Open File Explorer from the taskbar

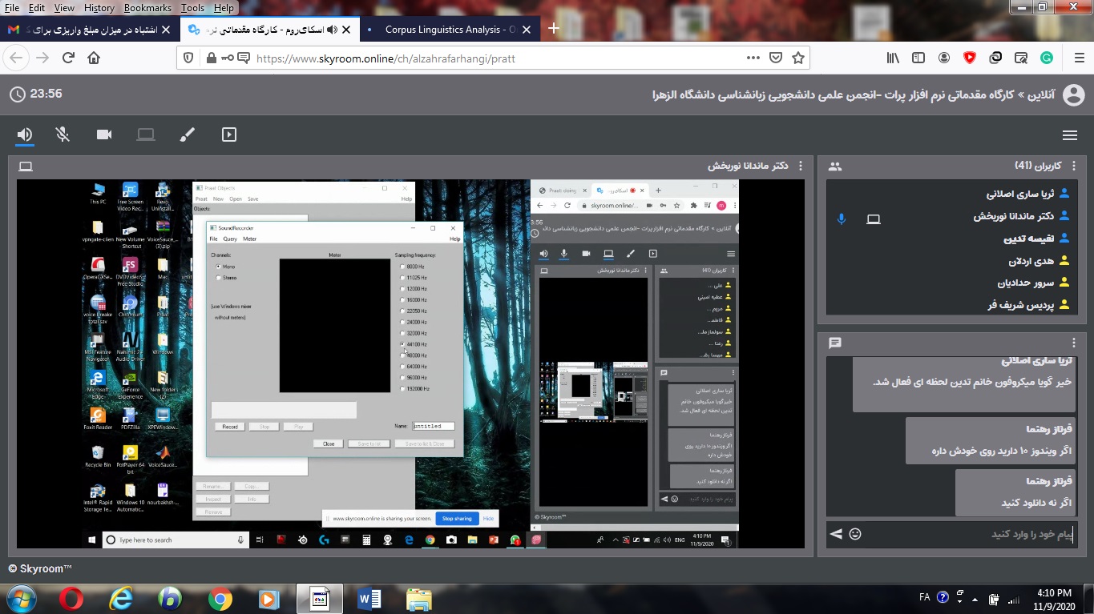point(418,599)
